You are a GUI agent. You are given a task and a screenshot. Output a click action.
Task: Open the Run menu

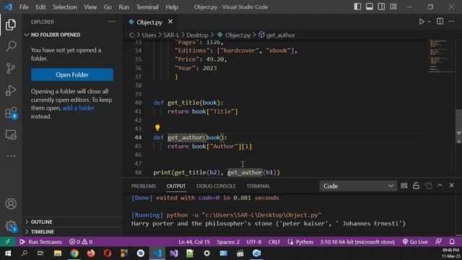coord(123,6)
